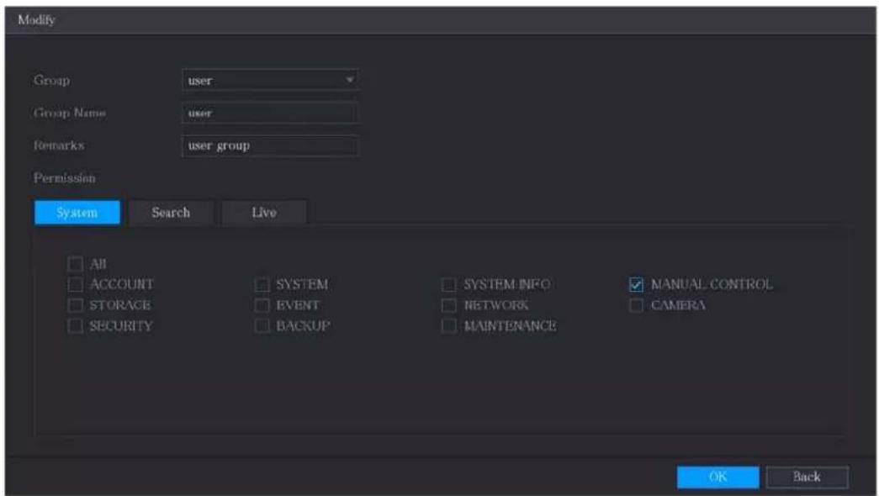Image resolution: width=879 pixels, height=496 pixels.
Task: Switch to the Search permission tab
Action: click(x=171, y=213)
